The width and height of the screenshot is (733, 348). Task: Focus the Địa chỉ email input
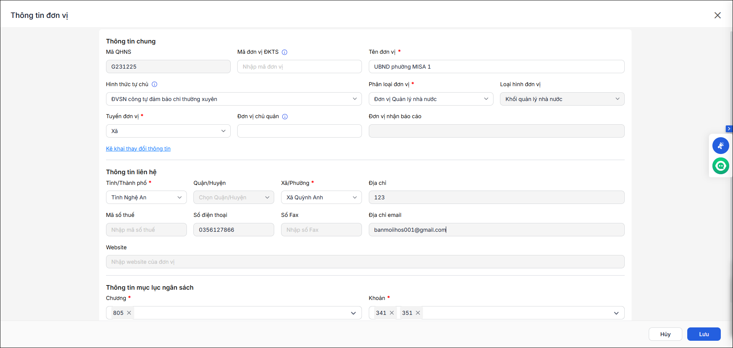pos(497,230)
